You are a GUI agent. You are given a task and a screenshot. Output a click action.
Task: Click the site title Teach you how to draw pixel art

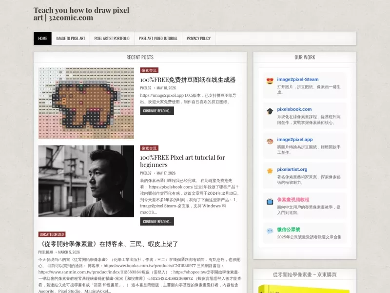[x=81, y=14]
